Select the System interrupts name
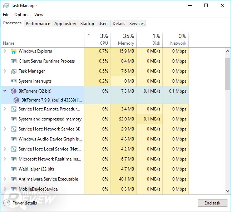The height and width of the screenshot is (212, 231). [x=35, y=81]
